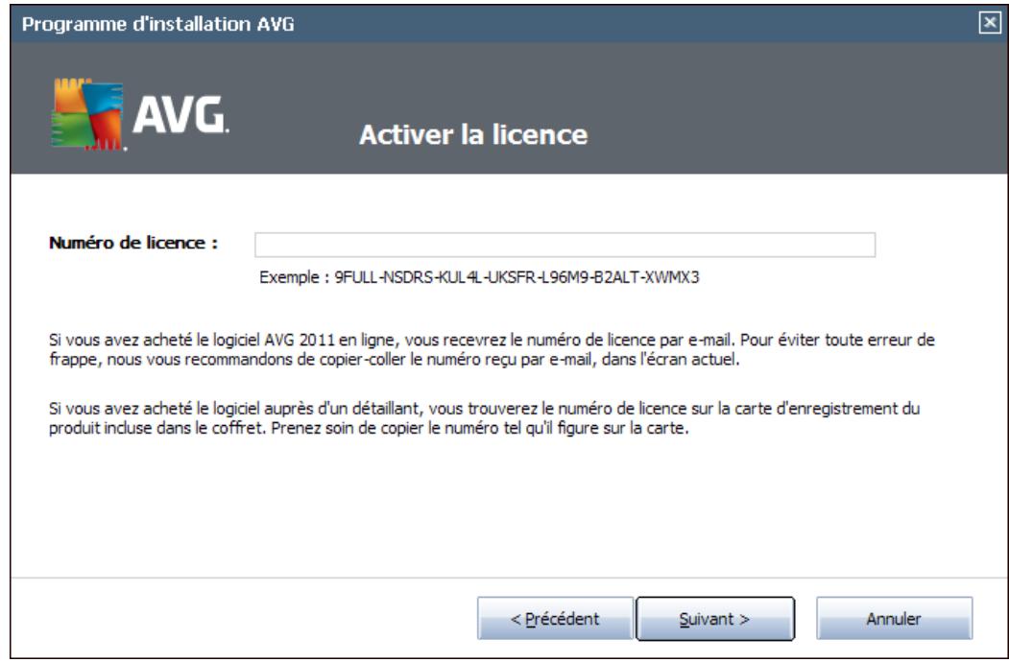
Task: Close the AVG installer window
Action: coord(990,23)
